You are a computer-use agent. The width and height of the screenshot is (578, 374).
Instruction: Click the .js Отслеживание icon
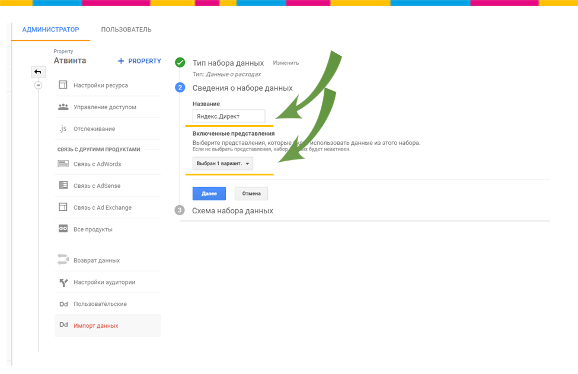click(63, 128)
